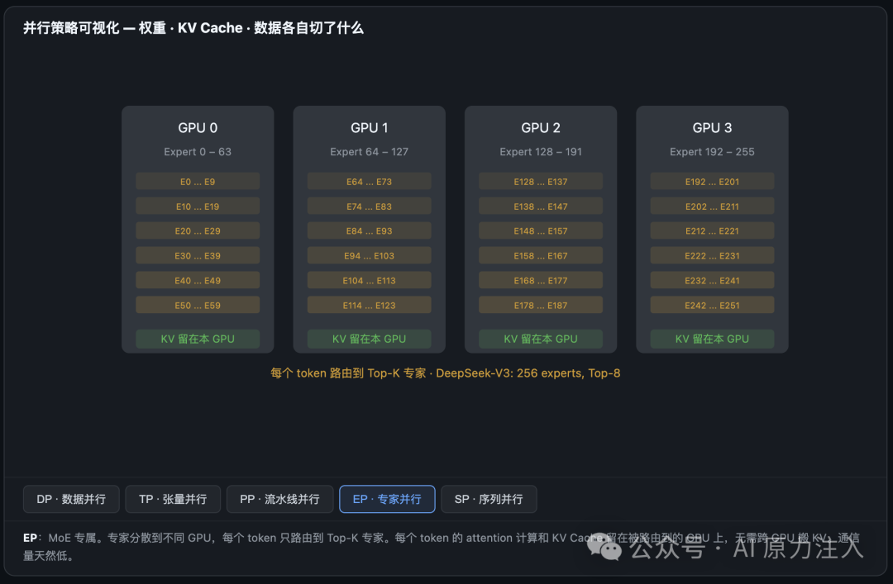Click the E50 ... E59 expert block
The height and width of the screenshot is (584, 893).
click(198, 305)
